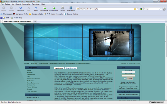Switch to the Registrering tab
The height and width of the screenshot is (104, 167).
coord(71,68)
